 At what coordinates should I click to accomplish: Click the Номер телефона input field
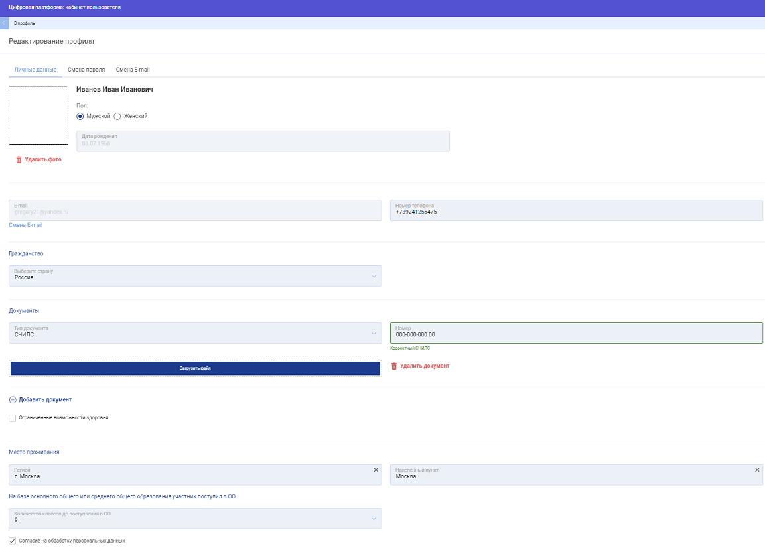tap(576, 211)
